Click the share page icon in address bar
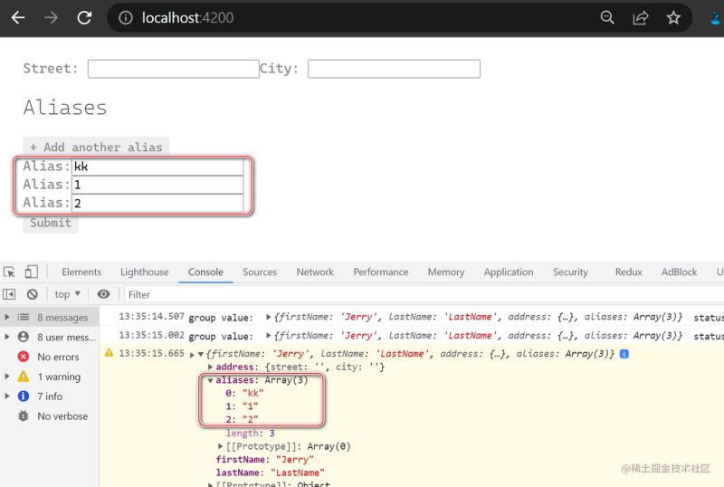The height and width of the screenshot is (487, 724). pos(641,17)
